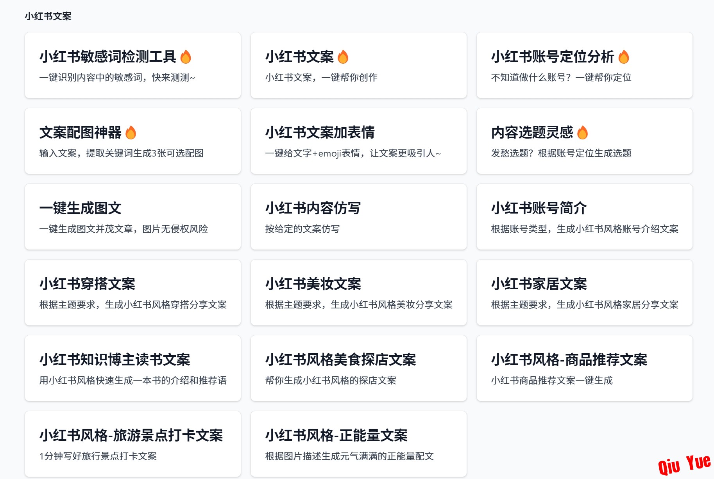This screenshot has width=714, height=479.
Task: Open the 小红书敏感词检测工具 card
Action: (x=133, y=65)
